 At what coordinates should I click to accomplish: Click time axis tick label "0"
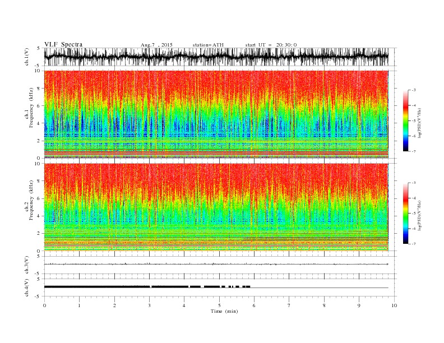click(x=44, y=305)
